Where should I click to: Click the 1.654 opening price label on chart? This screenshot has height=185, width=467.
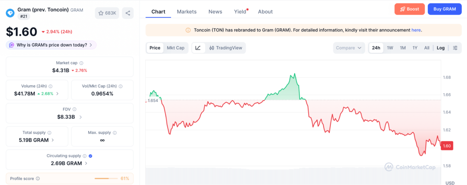[x=153, y=100]
